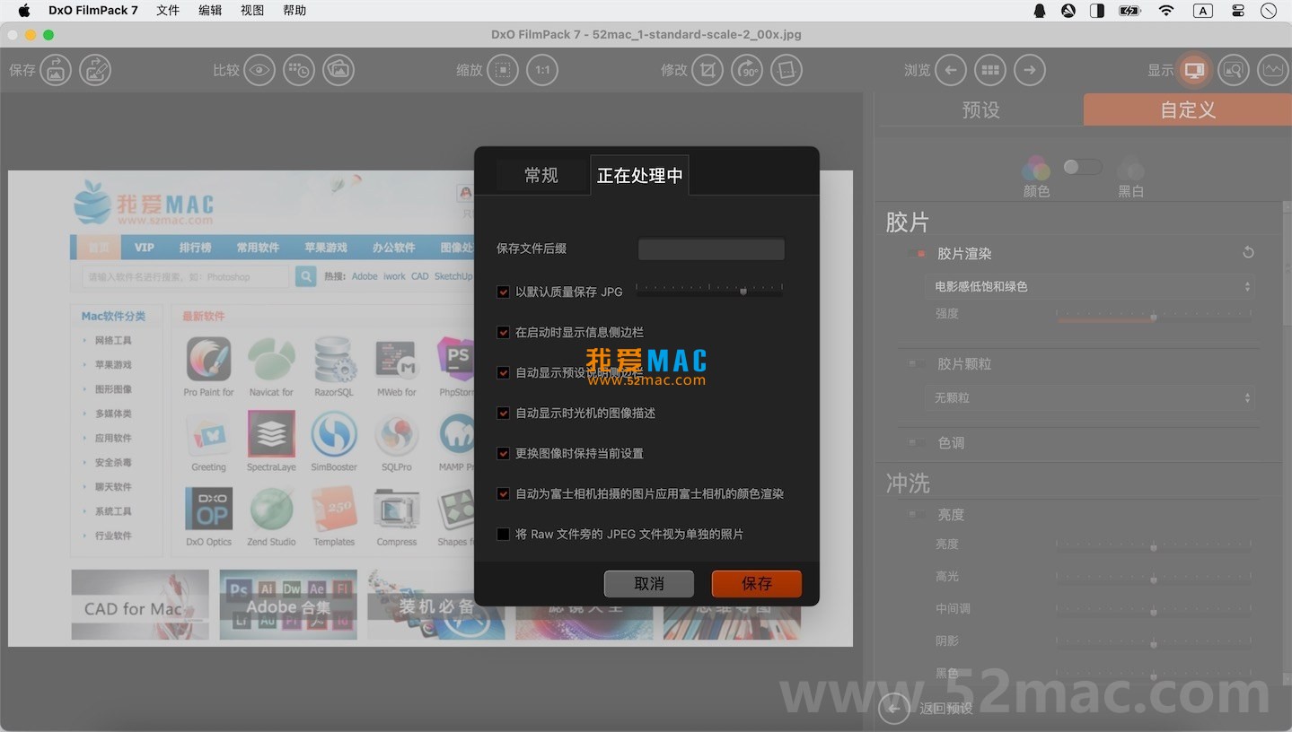Open Control Center icon in menu bar
Image resolution: width=1292 pixels, height=732 pixels.
pos(1238,11)
